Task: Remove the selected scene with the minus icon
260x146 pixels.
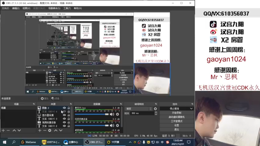Action: pos(8,130)
